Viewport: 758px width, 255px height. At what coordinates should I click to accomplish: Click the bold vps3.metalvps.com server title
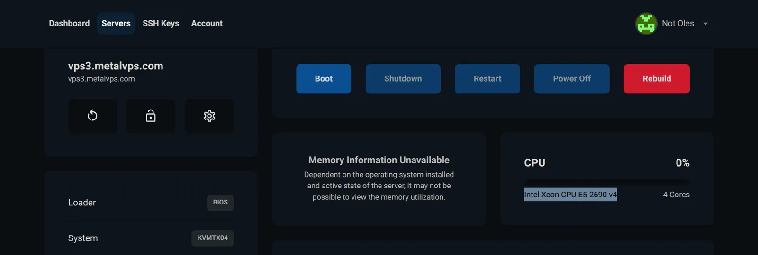(x=116, y=66)
